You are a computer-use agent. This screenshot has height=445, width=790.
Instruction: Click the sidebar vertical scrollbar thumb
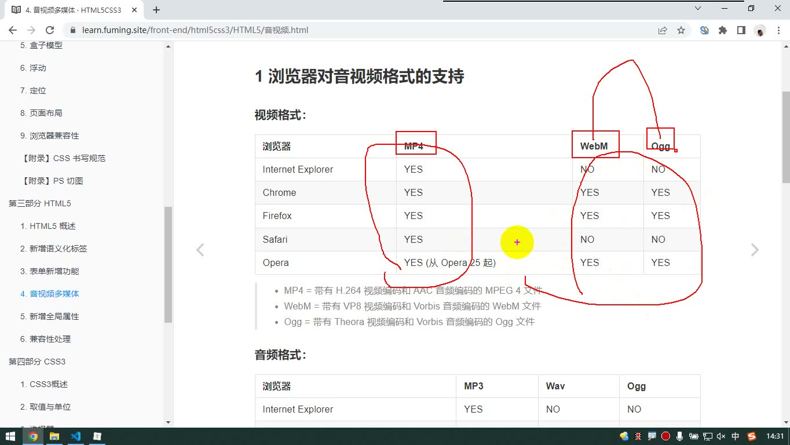[169, 264]
